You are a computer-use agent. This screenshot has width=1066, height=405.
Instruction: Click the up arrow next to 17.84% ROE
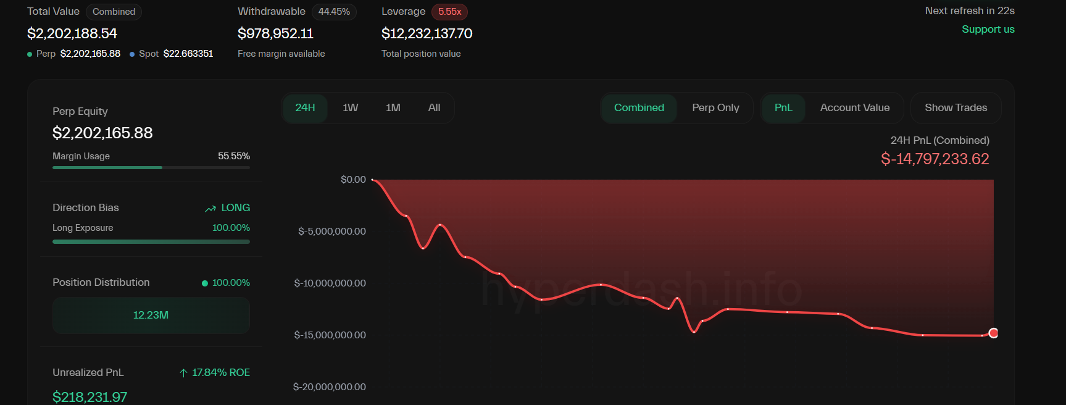pyautogui.click(x=183, y=373)
